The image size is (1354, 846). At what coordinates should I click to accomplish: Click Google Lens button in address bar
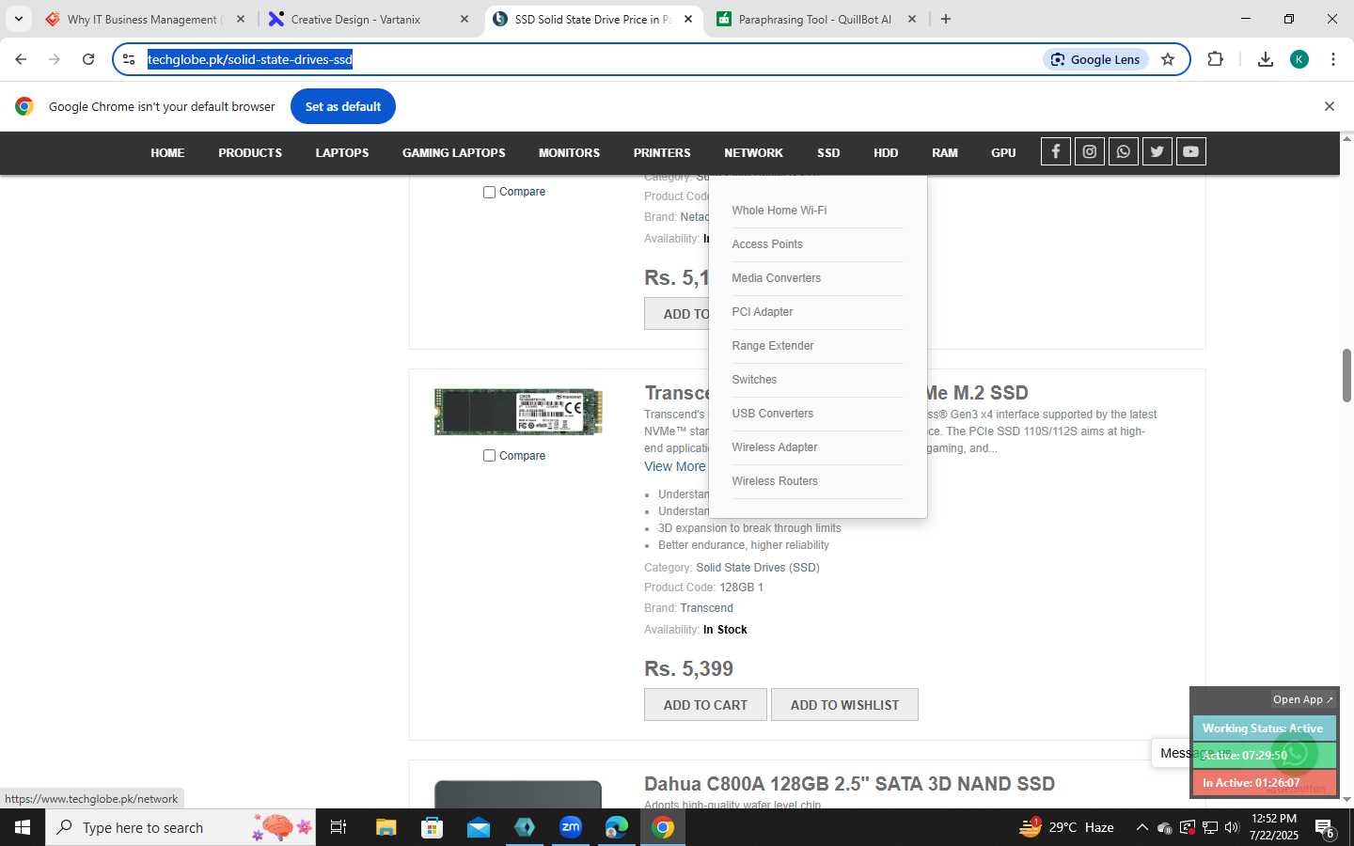pyautogui.click(x=1095, y=59)
